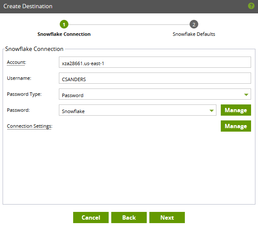Go Back to previous wizard step
The height and width of the screenshot is (227, 258).
click(129, 218)
